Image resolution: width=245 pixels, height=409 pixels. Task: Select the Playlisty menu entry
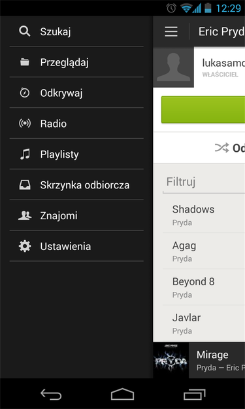pos(76,154)
